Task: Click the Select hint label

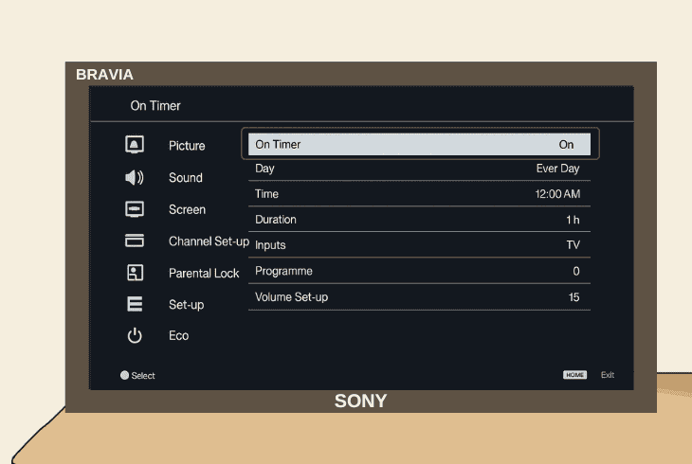Action: pos(143,375)
